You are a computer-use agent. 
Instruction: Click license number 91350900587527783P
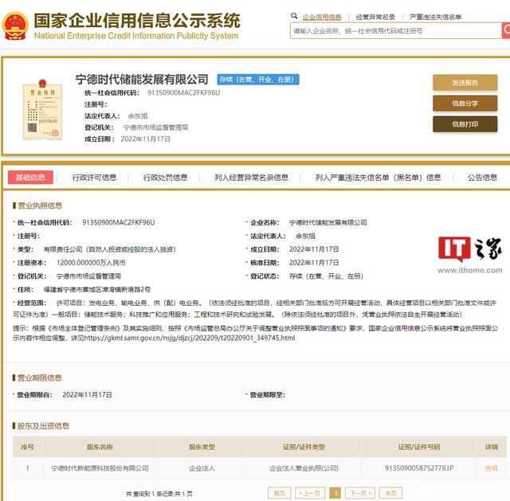pyautogui.click(x=419, y=468)
